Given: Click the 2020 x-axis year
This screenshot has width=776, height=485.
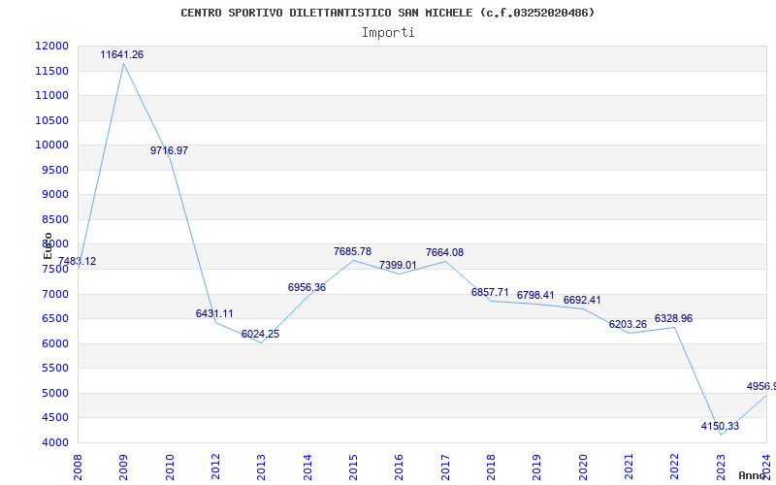Looking at the screenshot, I should click(583, 468).
